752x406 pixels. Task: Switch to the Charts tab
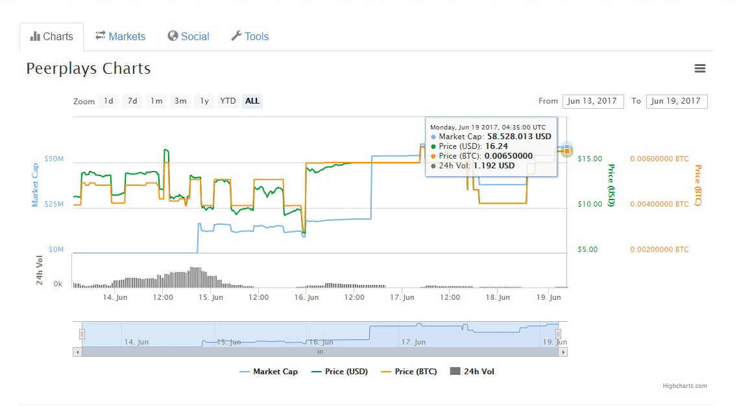pyautogui.click(x=52, y=37)
